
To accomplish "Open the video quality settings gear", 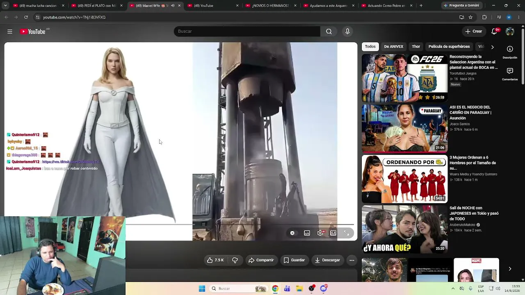I will 320,233.
